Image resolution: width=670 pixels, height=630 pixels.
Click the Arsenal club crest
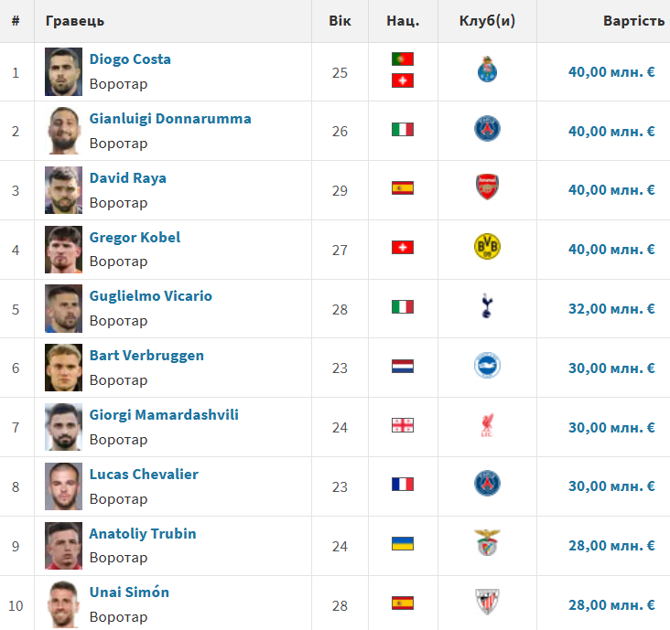487,188
